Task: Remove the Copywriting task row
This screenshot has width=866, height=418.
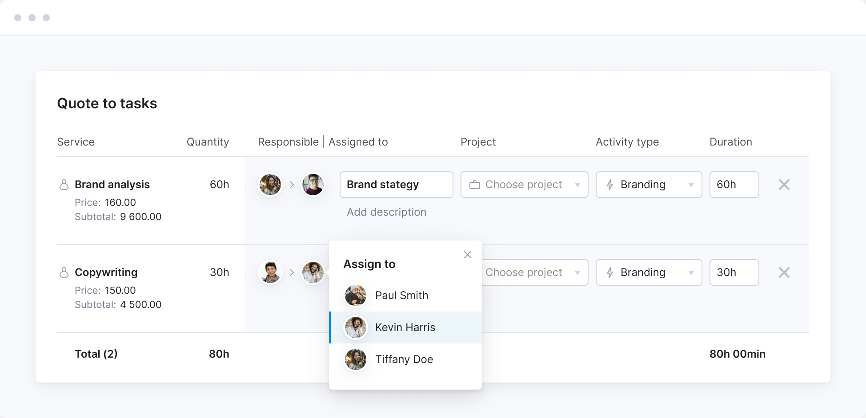Action: pyautogui.click(x=784, y=272)
